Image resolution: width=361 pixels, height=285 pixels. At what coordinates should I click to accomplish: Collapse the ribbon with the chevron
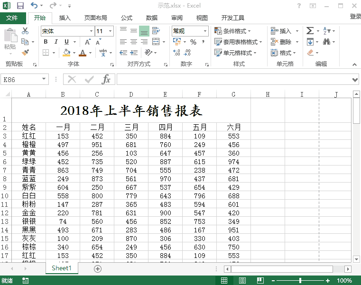pyautogui.click(x=354, y=64)
